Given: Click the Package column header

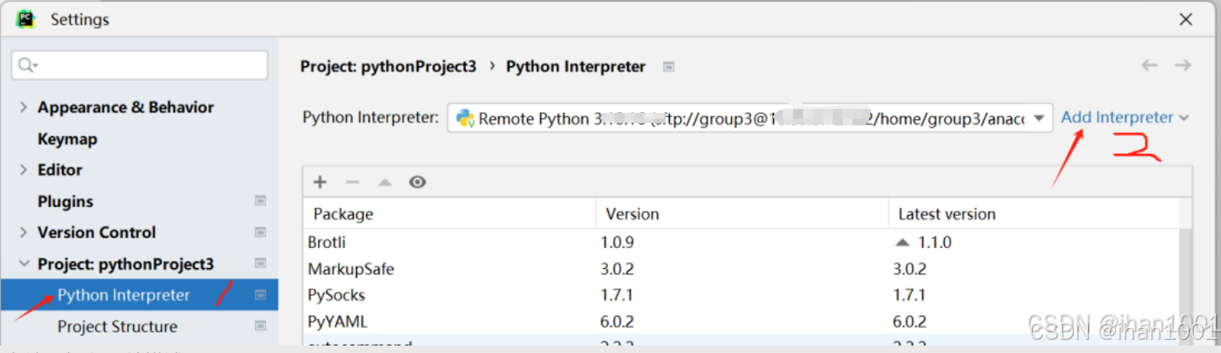Looking at the screenshot, I should coord(344,214).
